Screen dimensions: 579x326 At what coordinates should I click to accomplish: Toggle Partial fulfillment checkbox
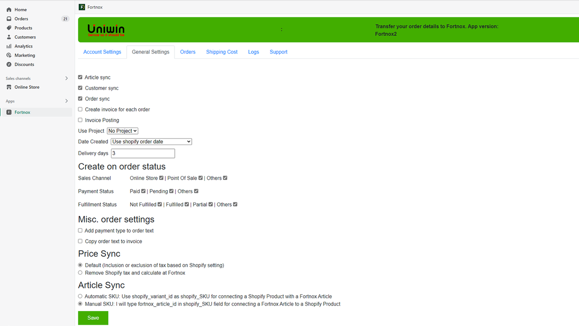click(211, 204)
